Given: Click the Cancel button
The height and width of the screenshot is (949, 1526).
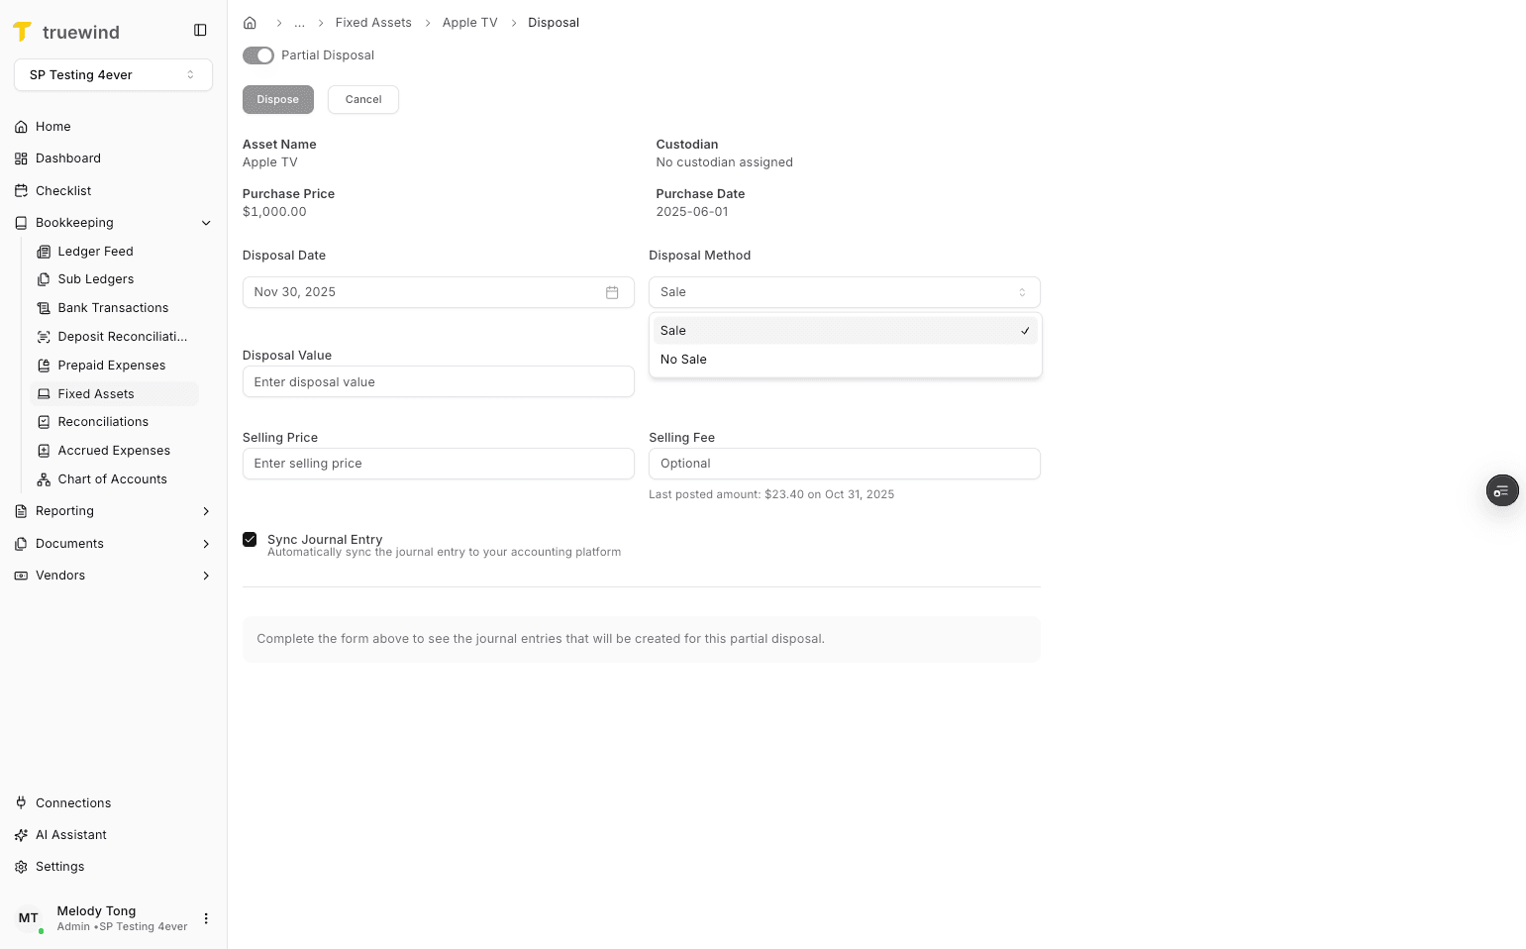Looking at the screenshot, I should pos(362,99).
